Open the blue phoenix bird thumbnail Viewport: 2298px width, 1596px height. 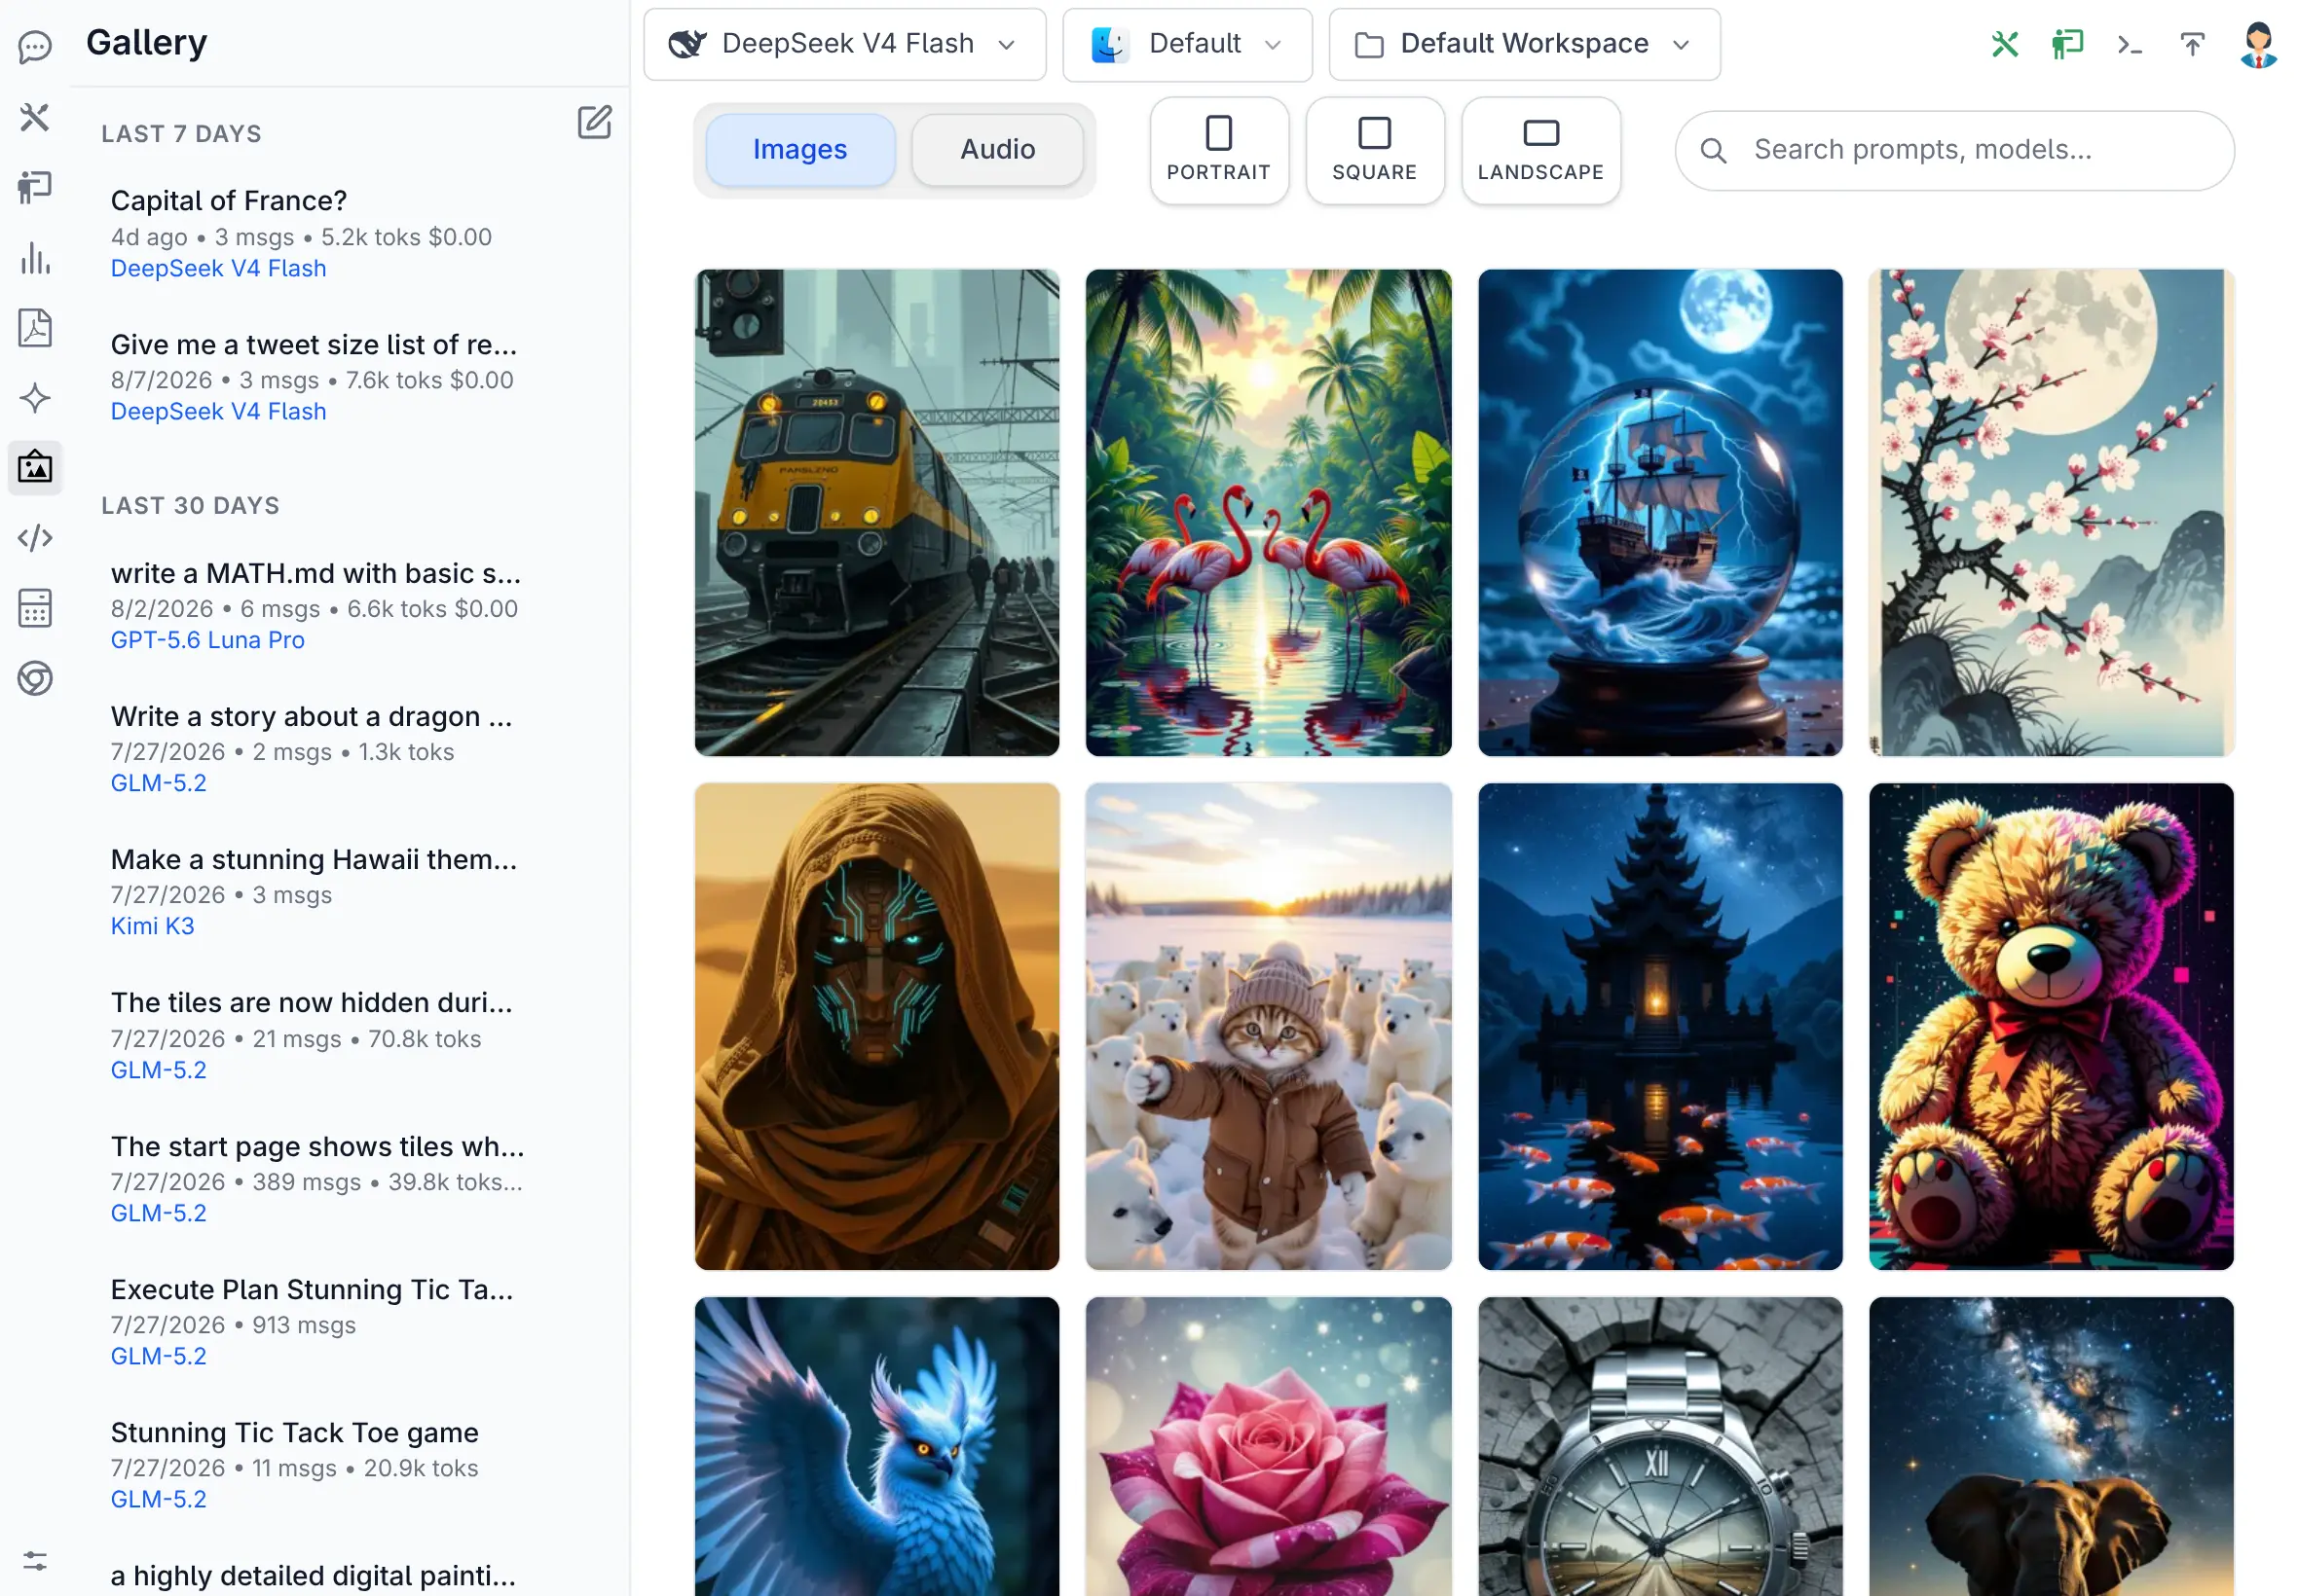coord(876,1446)
